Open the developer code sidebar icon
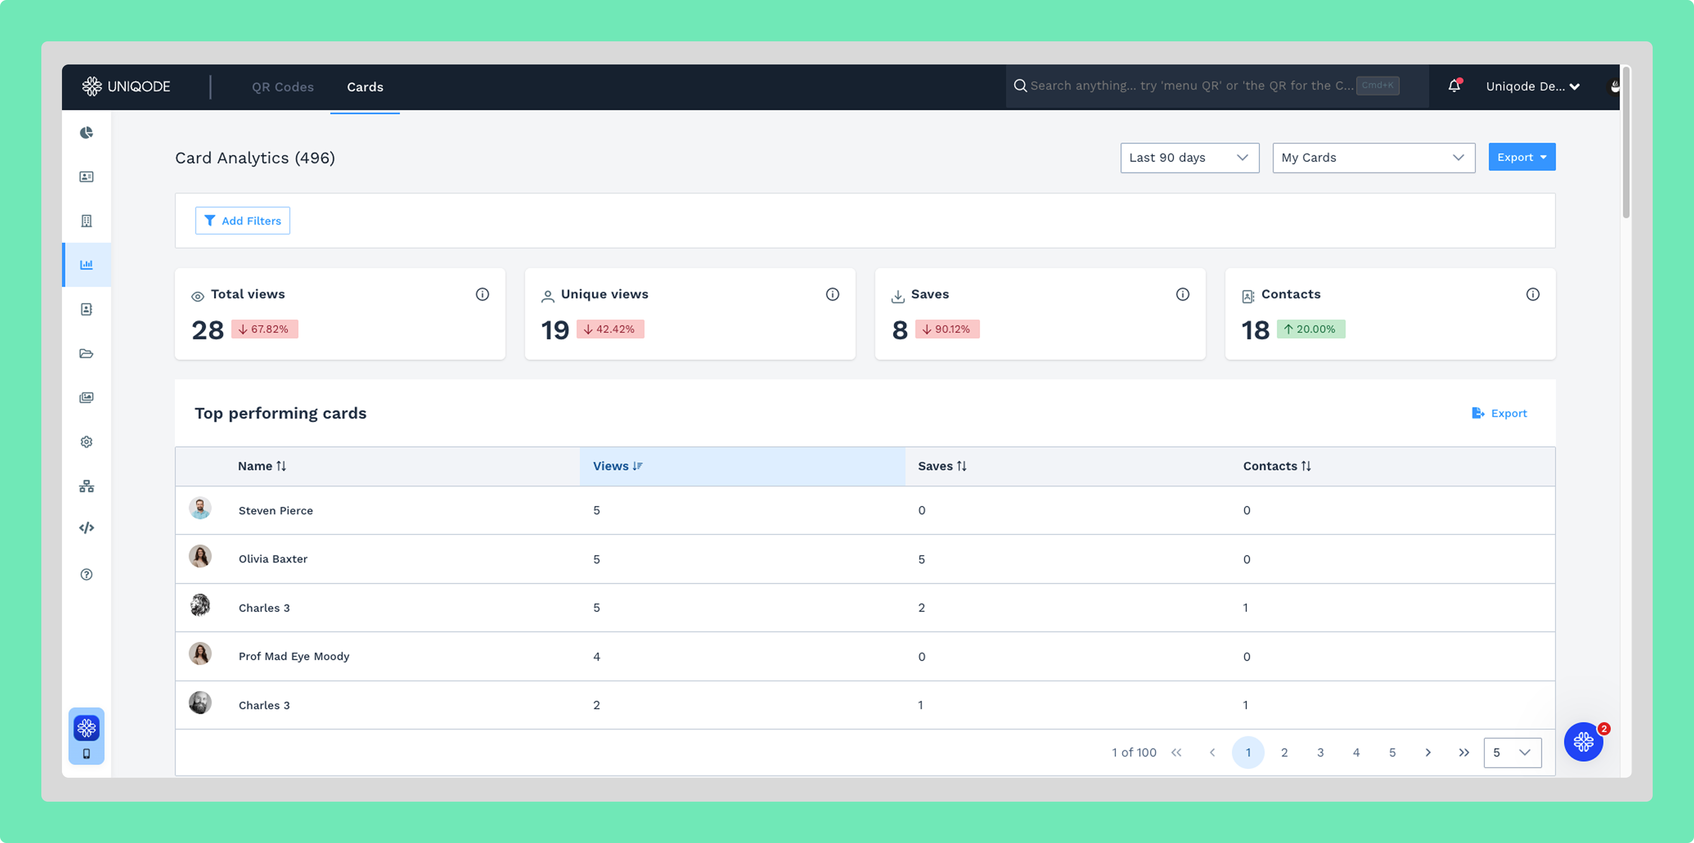This screenshot has height=843, width=1694. pyautogui.click(x=86, y=528)
